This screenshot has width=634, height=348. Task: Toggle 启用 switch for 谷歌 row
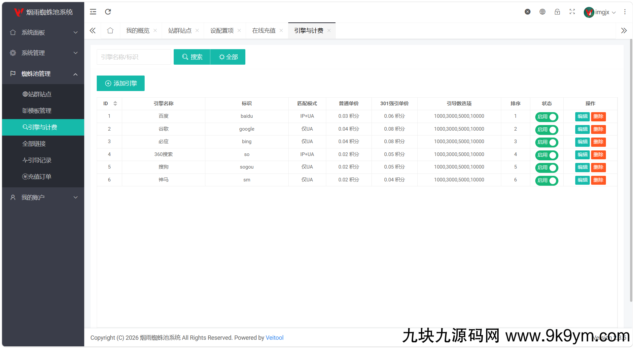coord(546,130)
